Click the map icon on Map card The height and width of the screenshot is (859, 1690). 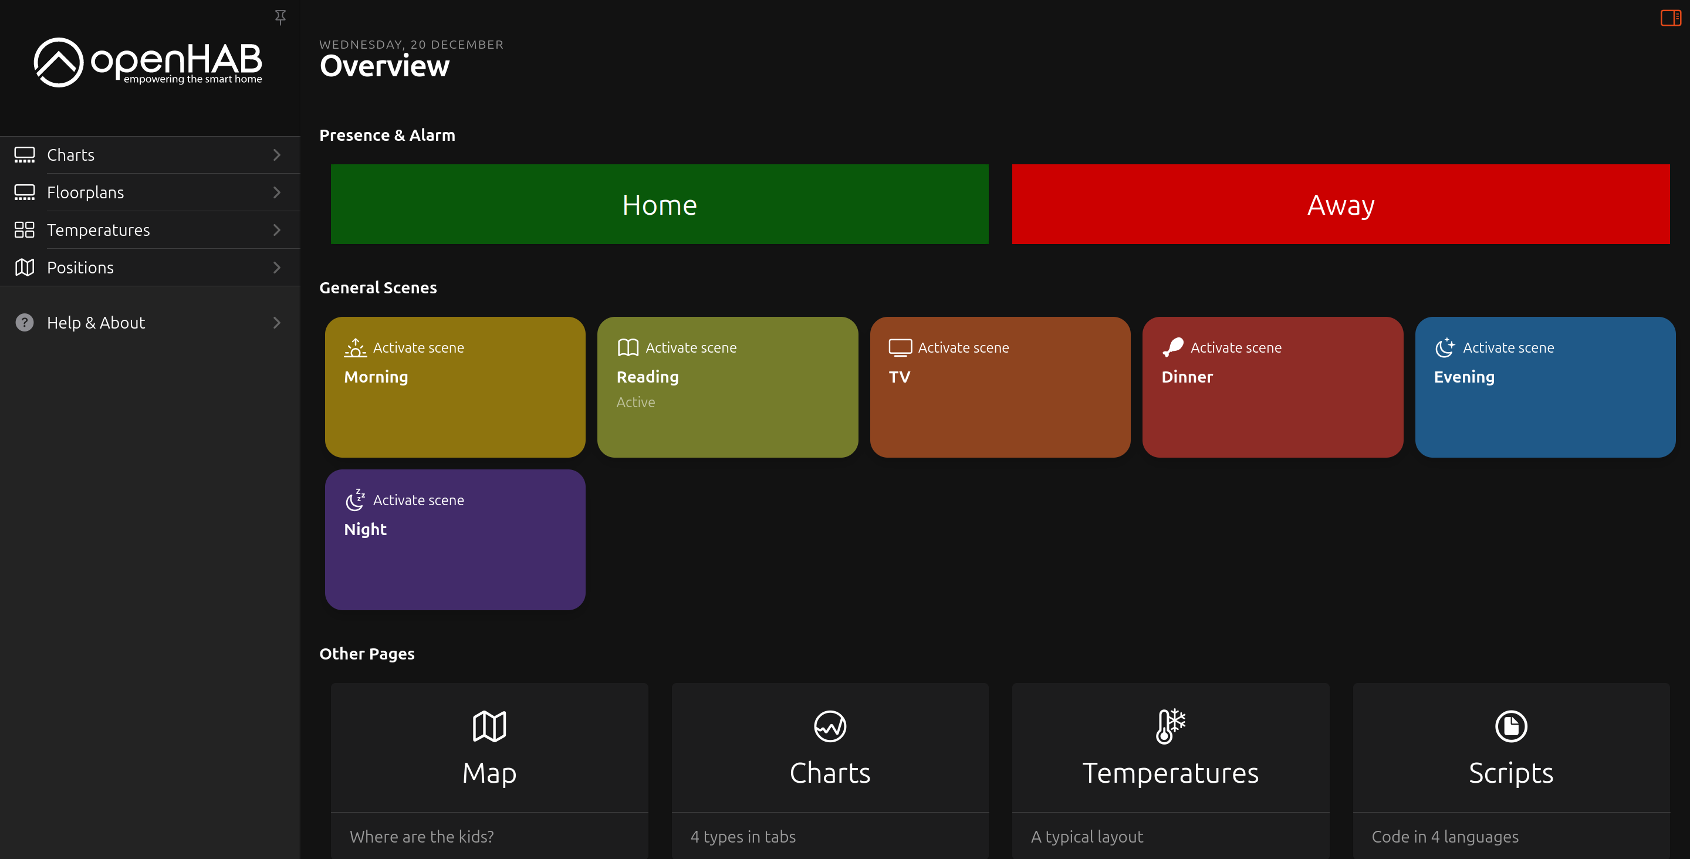[x=489, y=726]
